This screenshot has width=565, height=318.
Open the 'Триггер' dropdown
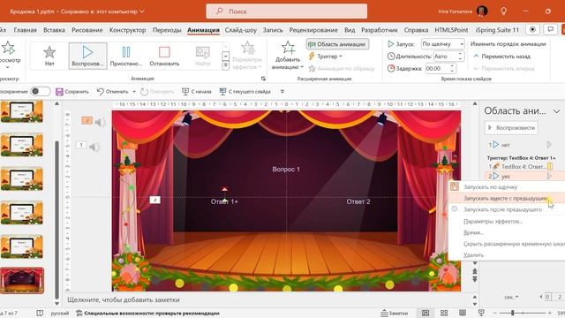click(x=326, y=57)
